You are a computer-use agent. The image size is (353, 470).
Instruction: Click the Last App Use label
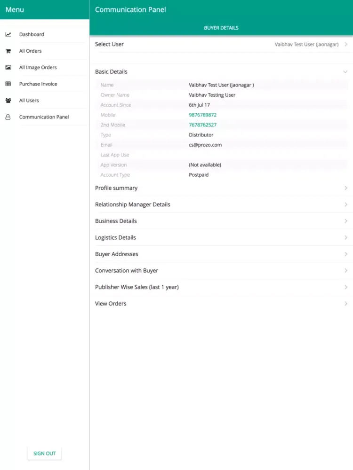(115, 155)
